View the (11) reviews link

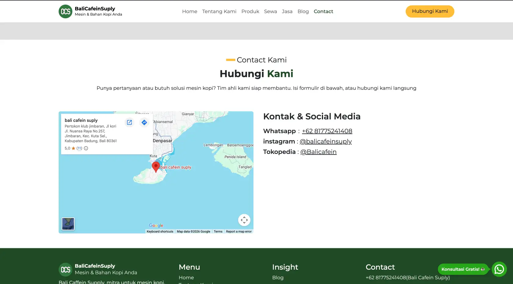tap(79, 148)
